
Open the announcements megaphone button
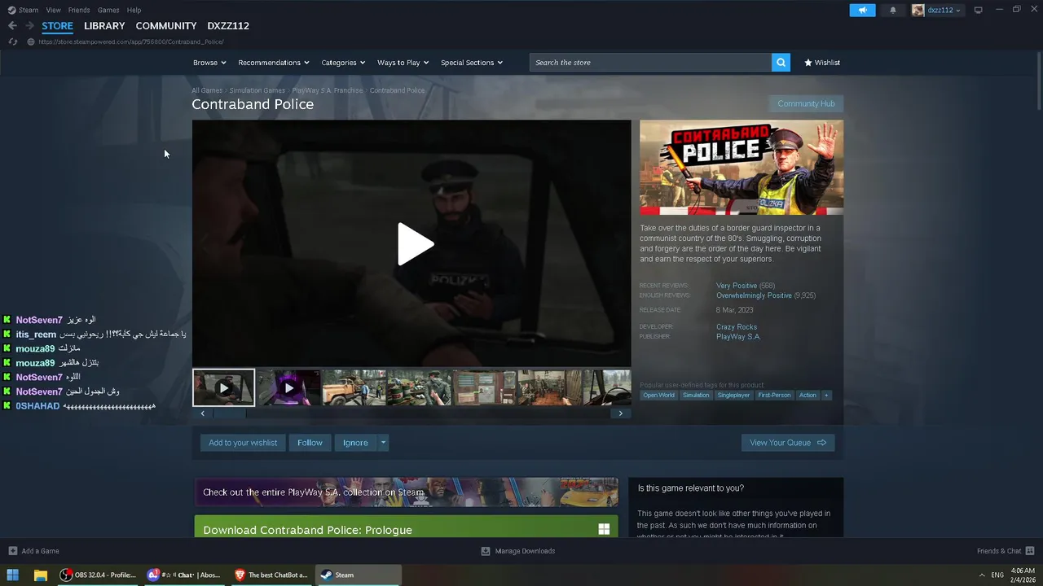tap(862, 10)
